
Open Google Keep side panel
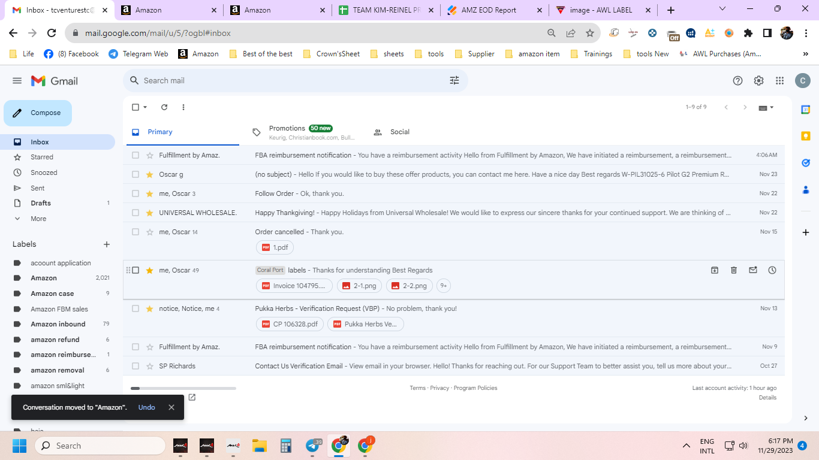click(806, 136)
